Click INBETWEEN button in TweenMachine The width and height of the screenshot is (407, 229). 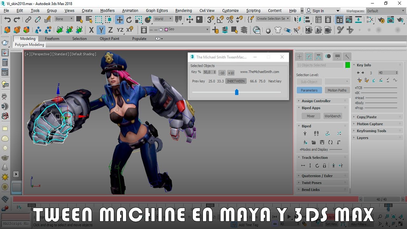(236, 81)
